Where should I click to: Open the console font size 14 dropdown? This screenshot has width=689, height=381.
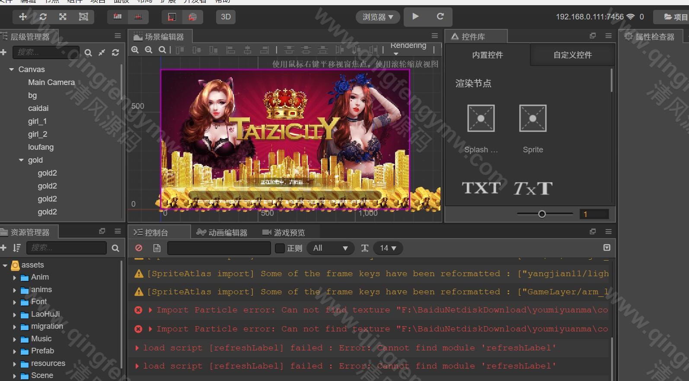click(x=388, y=248)
